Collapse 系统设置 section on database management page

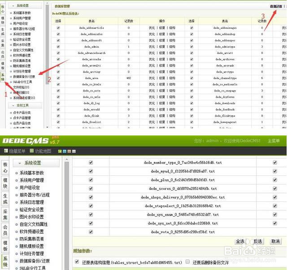pos(25,6)
